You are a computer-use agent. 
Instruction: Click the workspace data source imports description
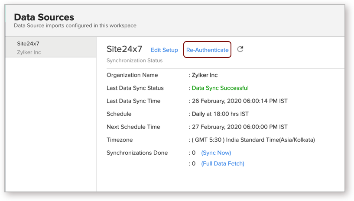[75, 26]
